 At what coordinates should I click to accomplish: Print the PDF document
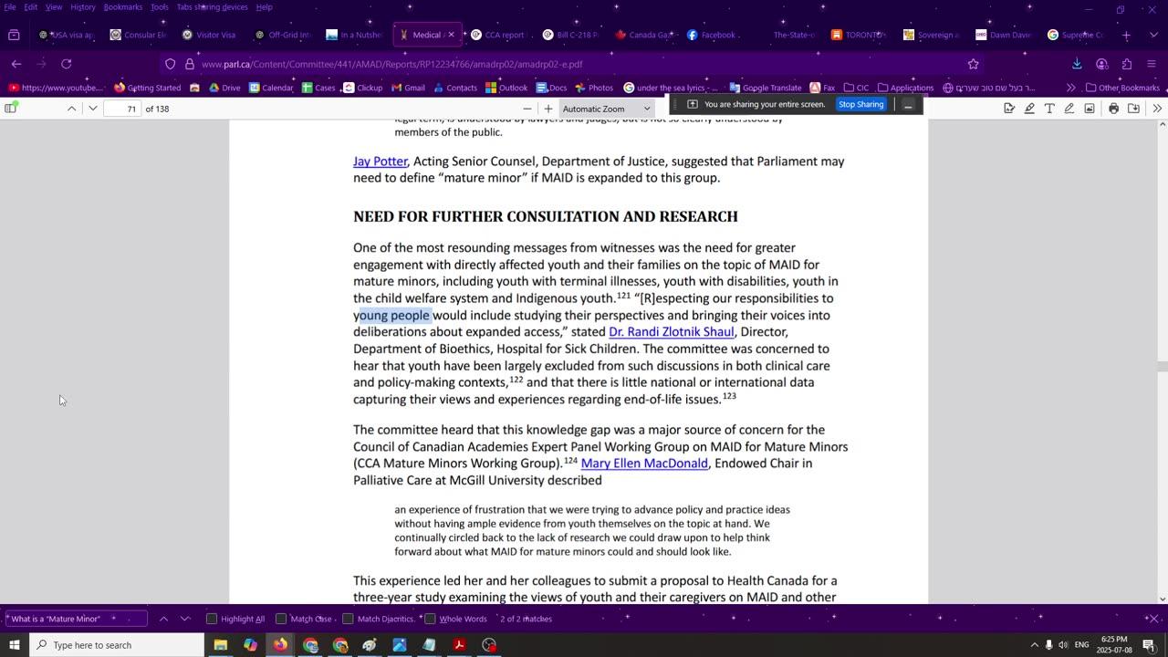pos(1113,109)
